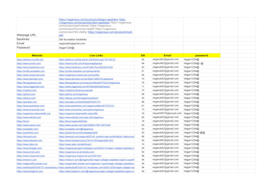Open the veganisus.livejournal.com/profile/ live link
The image size is (272, 183).
tap(79, 75)
